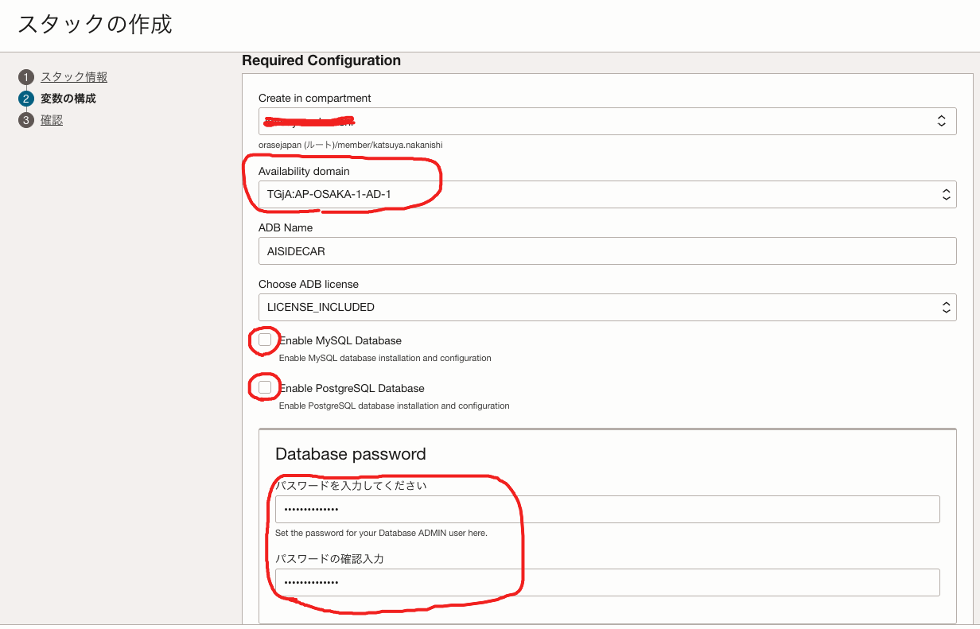Click the step 2 number circle
This screenshot has height=629, width=980.
coord(26,99)
